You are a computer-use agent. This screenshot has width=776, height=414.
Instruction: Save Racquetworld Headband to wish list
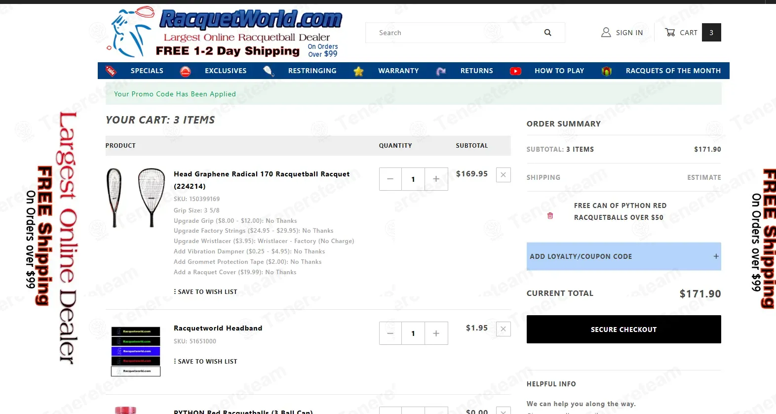(x=205, y=362)
